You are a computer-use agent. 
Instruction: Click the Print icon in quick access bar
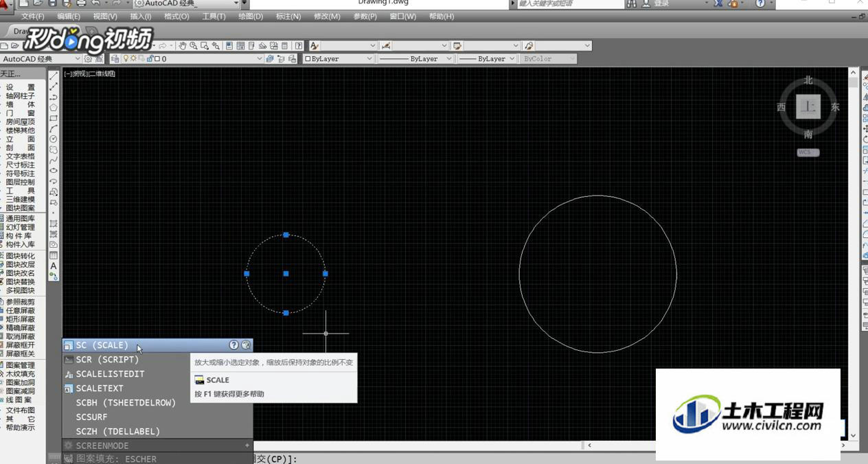pos(81,3)
